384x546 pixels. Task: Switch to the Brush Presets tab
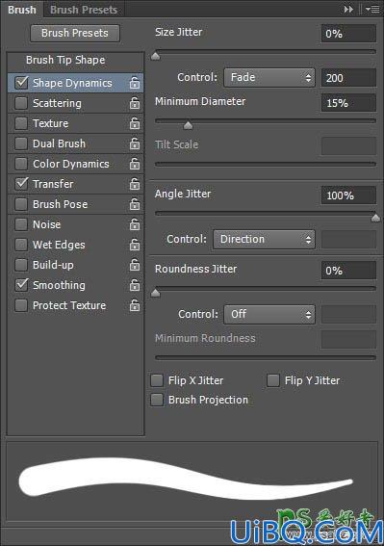(x=84, y=10)
